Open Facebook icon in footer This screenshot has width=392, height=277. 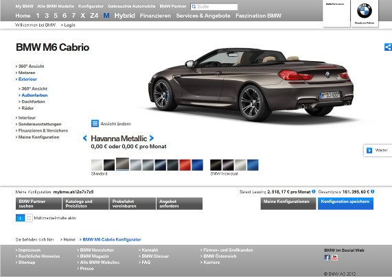[x=327, y=258]
